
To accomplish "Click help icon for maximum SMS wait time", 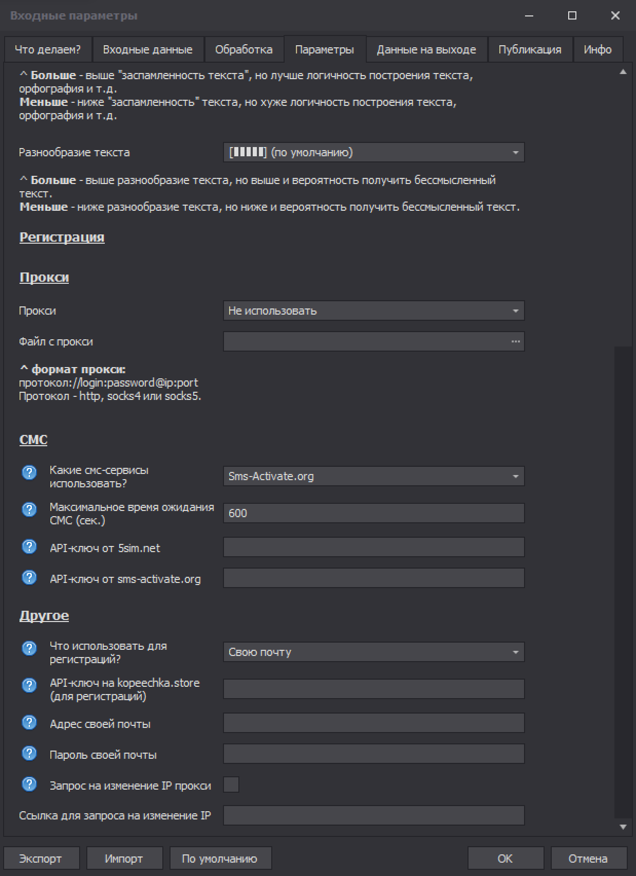I will [x=29, y=509].
